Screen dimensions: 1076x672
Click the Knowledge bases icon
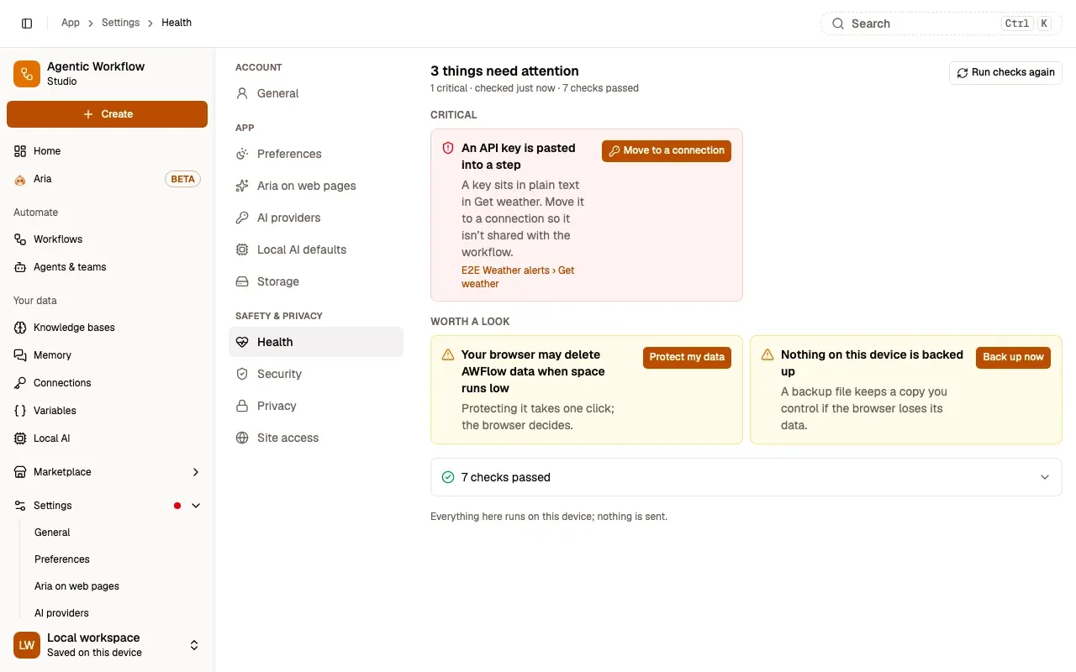coord(20,328)
